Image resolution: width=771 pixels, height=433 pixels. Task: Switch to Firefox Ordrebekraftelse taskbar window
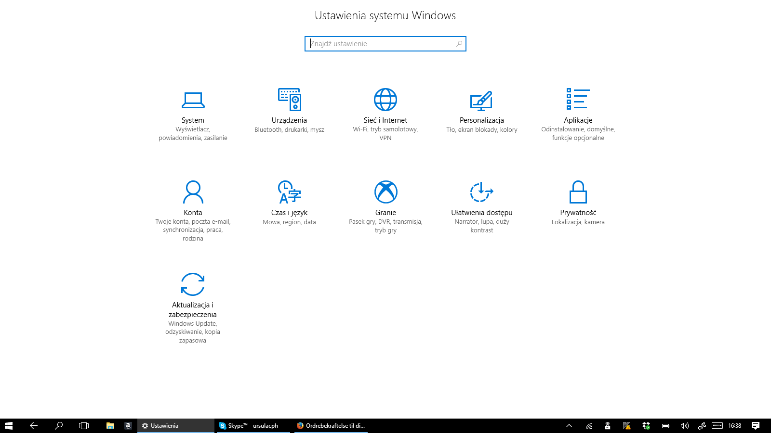(x=331, y=426)
